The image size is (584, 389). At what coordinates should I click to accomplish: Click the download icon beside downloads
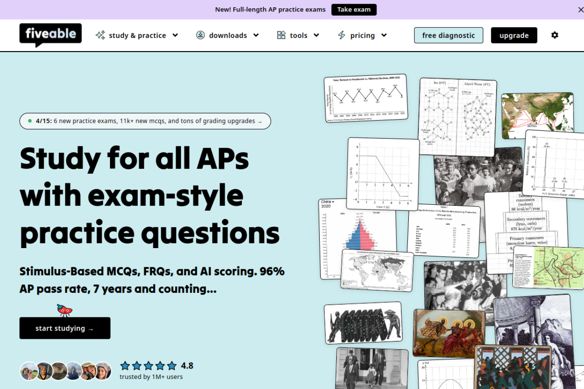click(200, 35)
